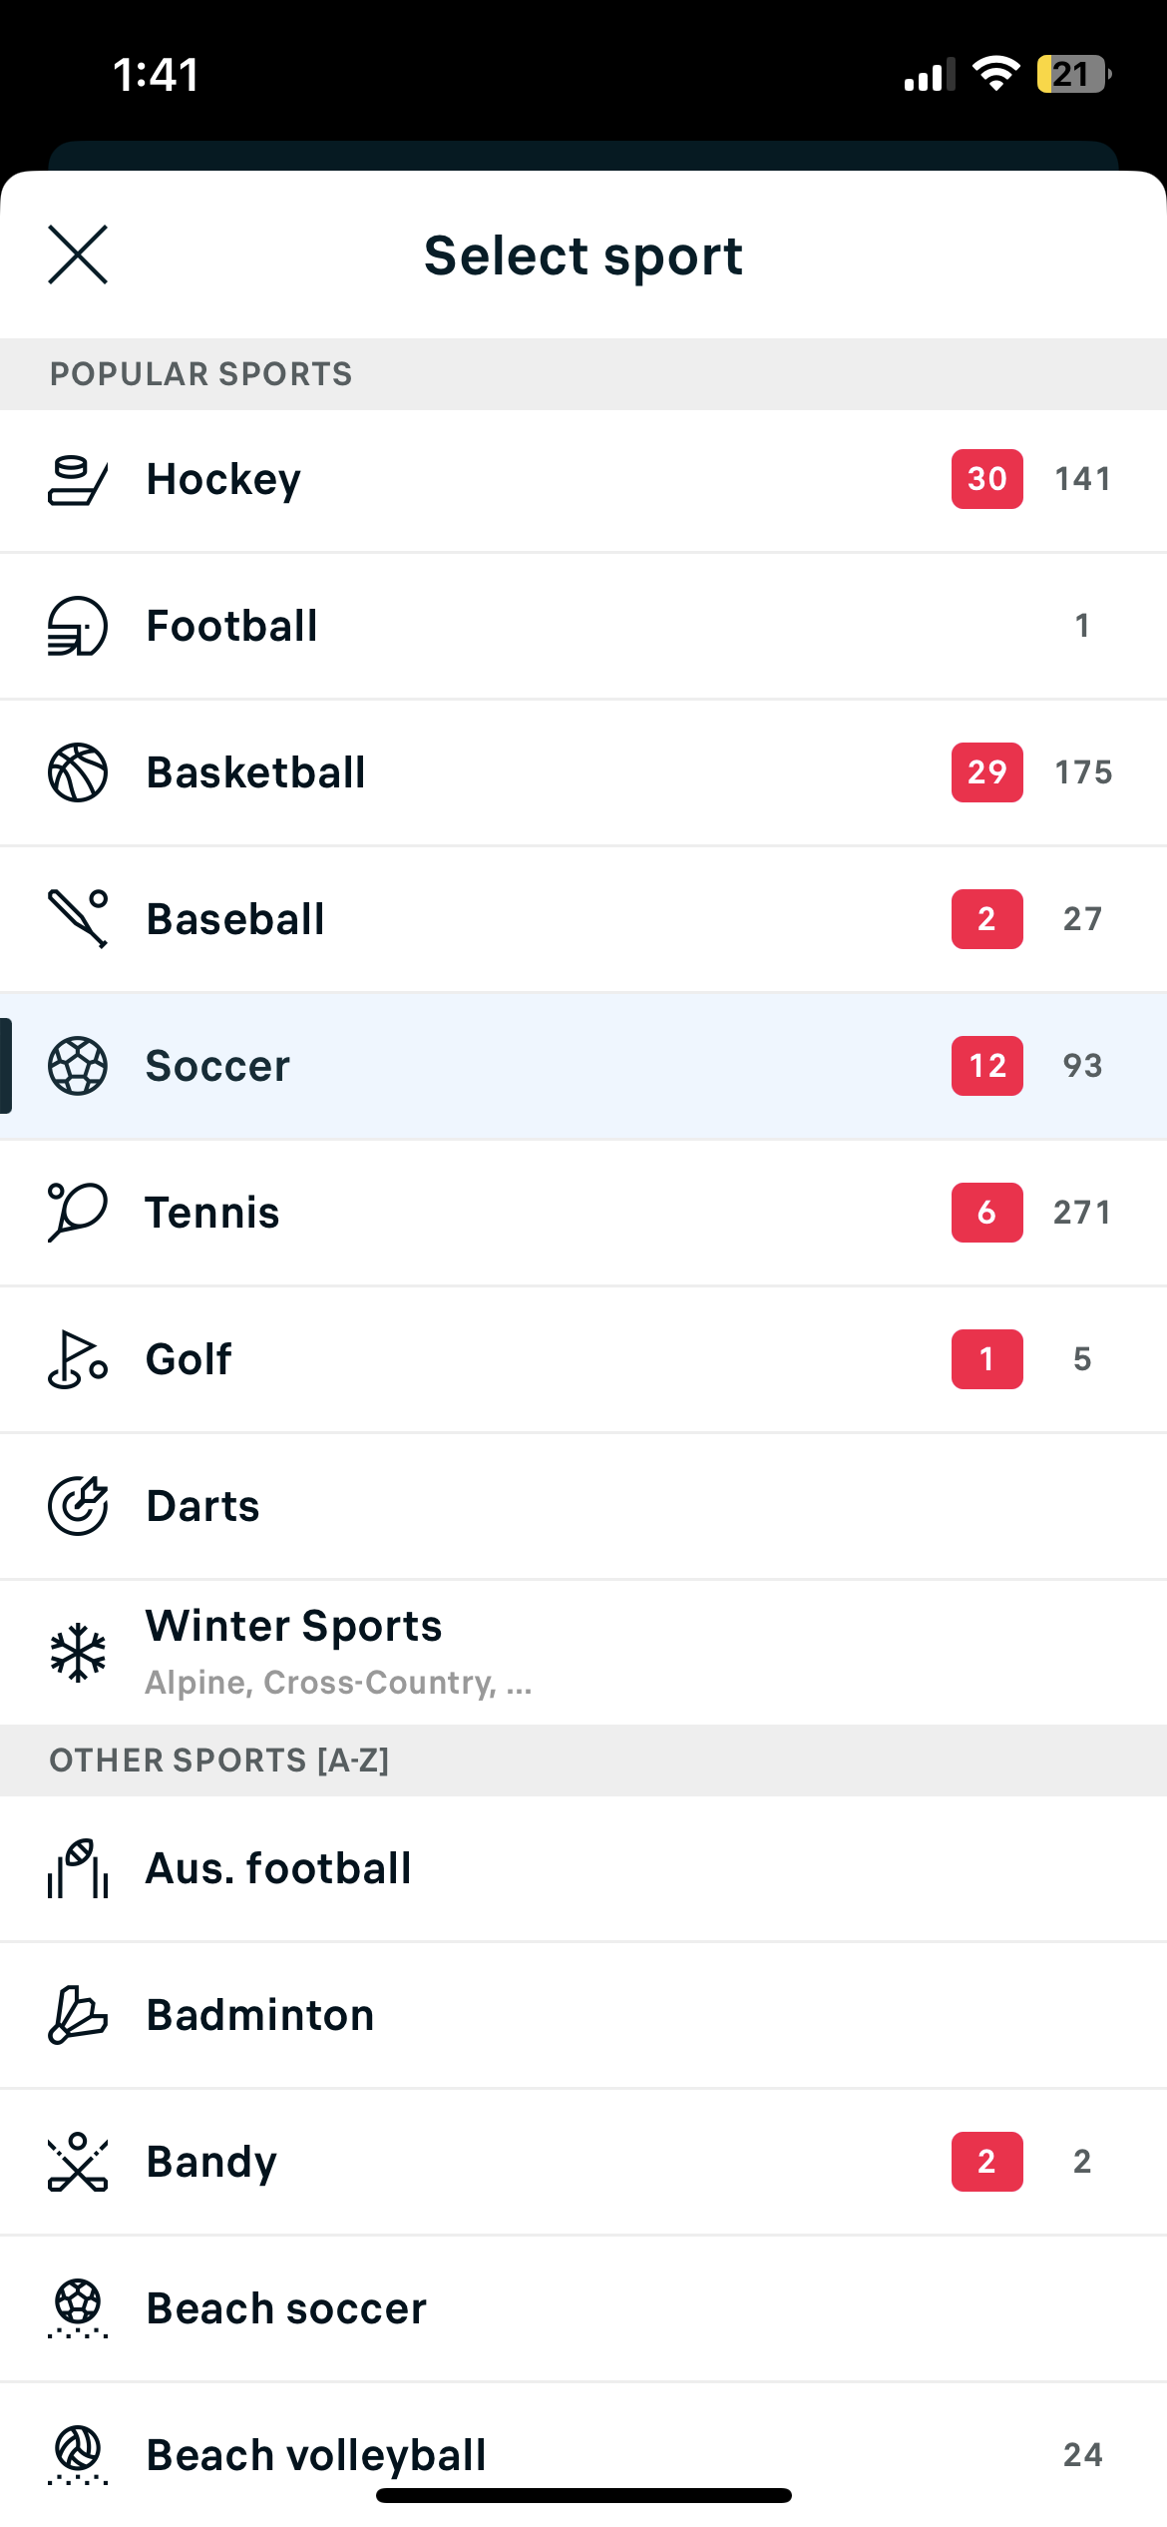Tap the Baseball event count 27

[1082, 919]
